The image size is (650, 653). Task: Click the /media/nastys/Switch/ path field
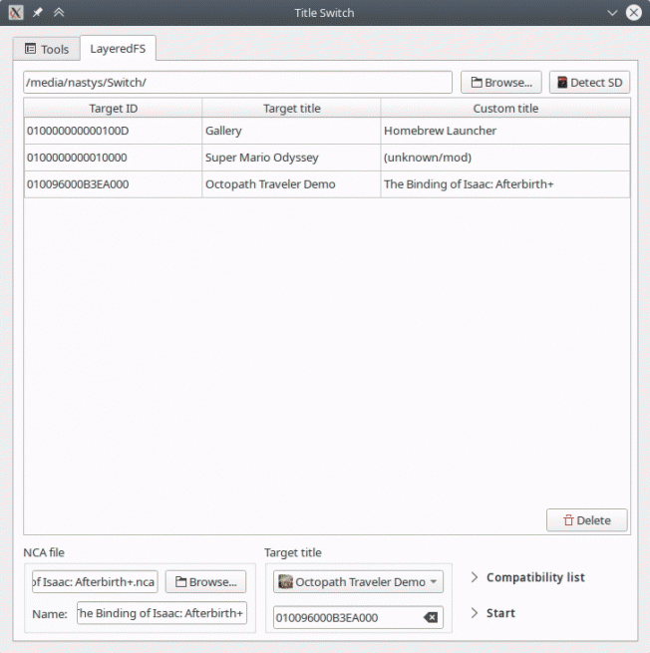[237, 83]
